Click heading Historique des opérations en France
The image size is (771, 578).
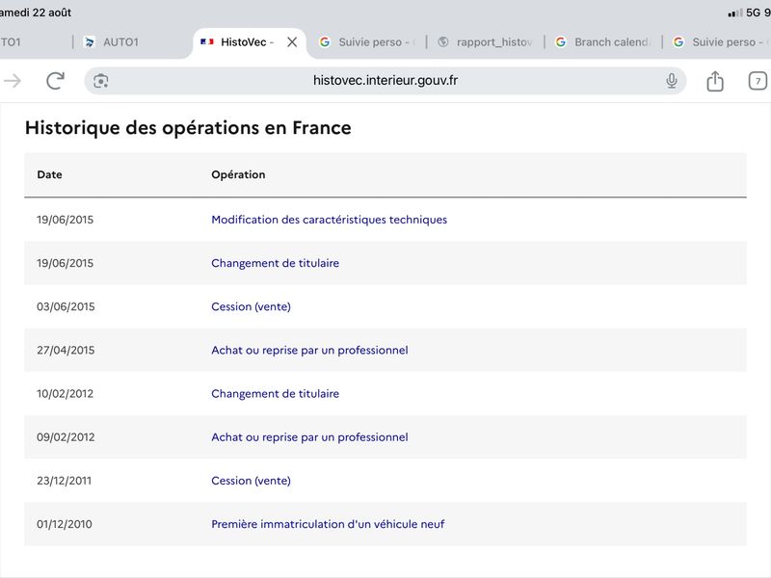[188, 128]
